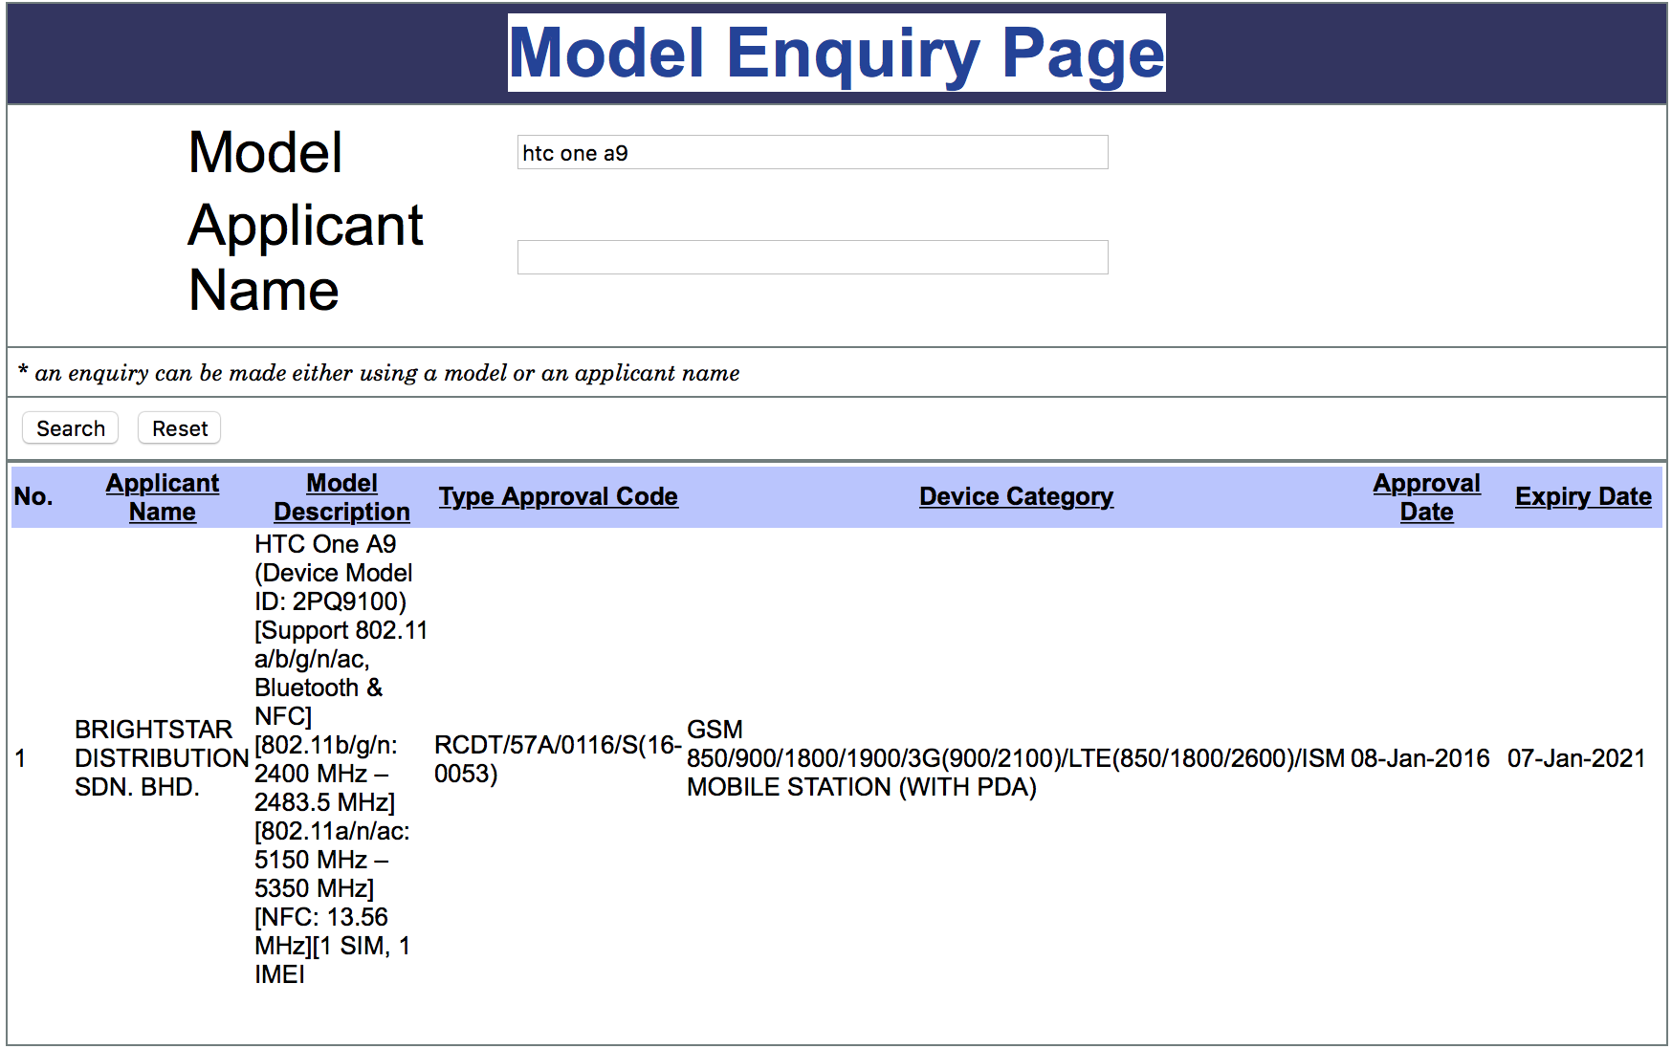Click the 'No.' column header
The height and width of the screenshot is (1049, 1672).
coord(33,496)
